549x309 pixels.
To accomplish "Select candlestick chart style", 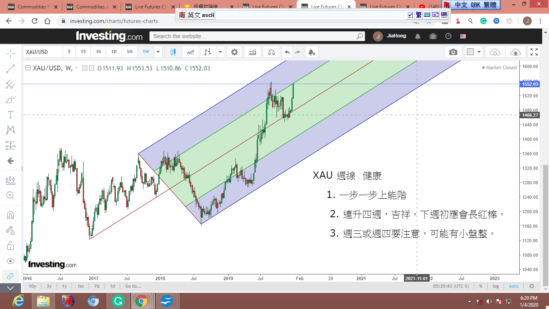I will click(174, 52).
